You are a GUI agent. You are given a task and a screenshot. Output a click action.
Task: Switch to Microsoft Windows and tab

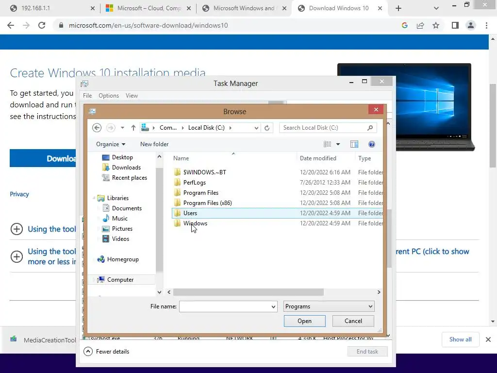(x=245, y=8)
